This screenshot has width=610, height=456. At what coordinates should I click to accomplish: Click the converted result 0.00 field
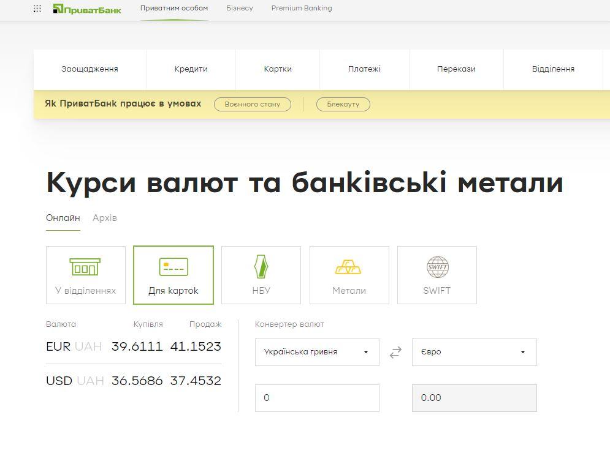[475, 398]
